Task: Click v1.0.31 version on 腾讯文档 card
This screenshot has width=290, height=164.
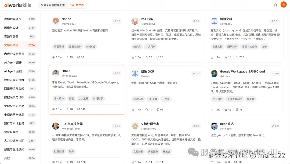Action: [x=274, y=21]
